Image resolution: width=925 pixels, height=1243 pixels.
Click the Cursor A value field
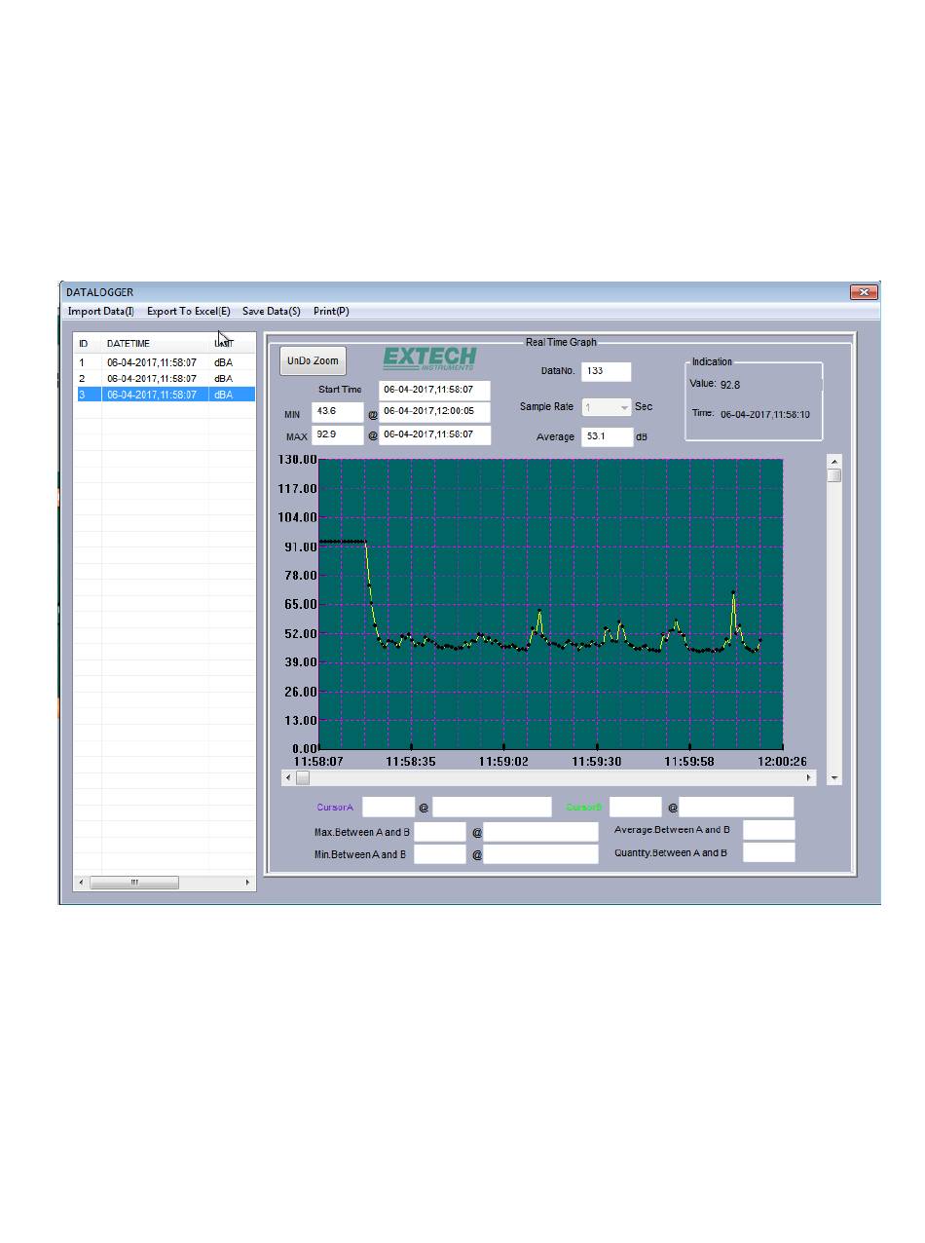[x=388, y=808]
